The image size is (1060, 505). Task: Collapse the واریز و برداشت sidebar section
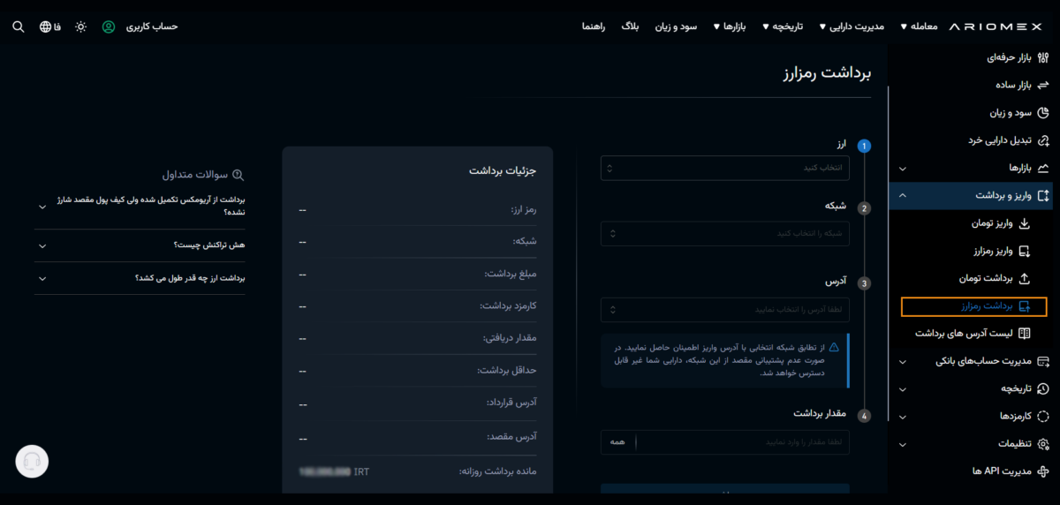click(902, 195)
